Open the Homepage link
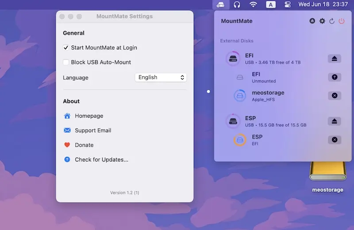 [x=89, y=116]
